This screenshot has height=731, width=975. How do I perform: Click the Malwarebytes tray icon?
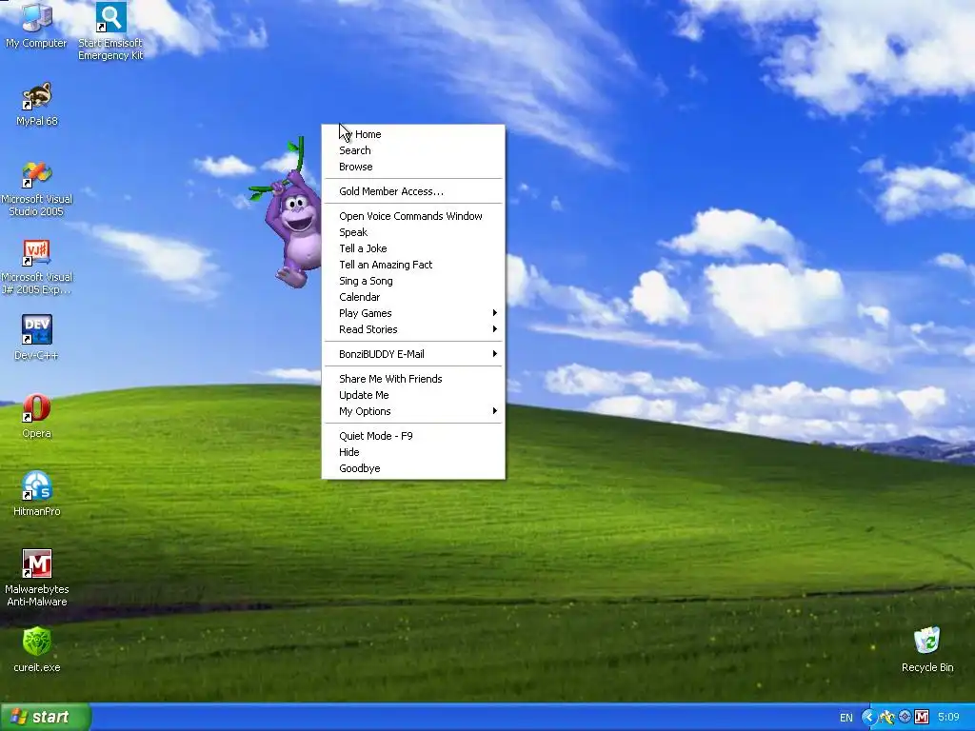922,718
